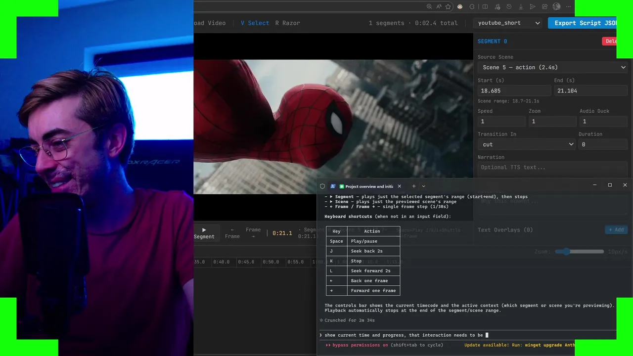Delete Segment 0 with red button
The width and height of the screenshot is (633, 356).
[610, 41]
